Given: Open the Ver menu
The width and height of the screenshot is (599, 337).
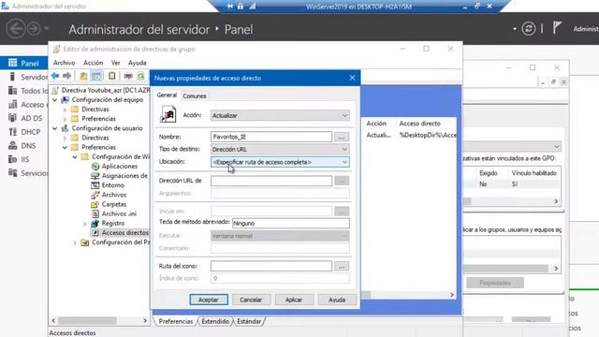Looking at the screenshot, I should [116, 63].
